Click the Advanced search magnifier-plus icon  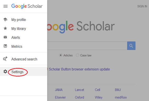click(x=5, y=59)
